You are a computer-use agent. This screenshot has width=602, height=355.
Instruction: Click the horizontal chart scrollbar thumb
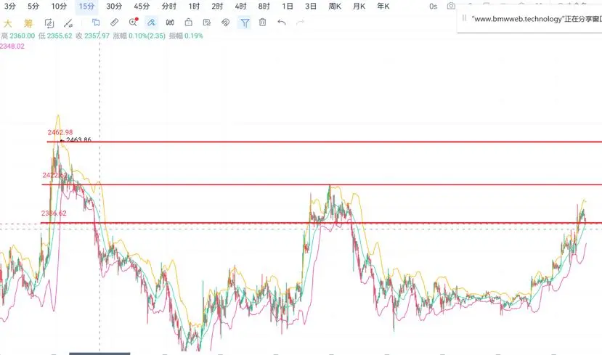click(x=99, y=354)
